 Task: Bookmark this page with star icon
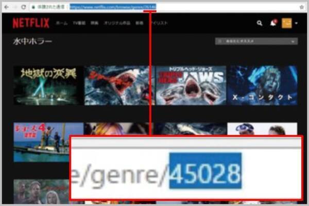tap(302, 7)
